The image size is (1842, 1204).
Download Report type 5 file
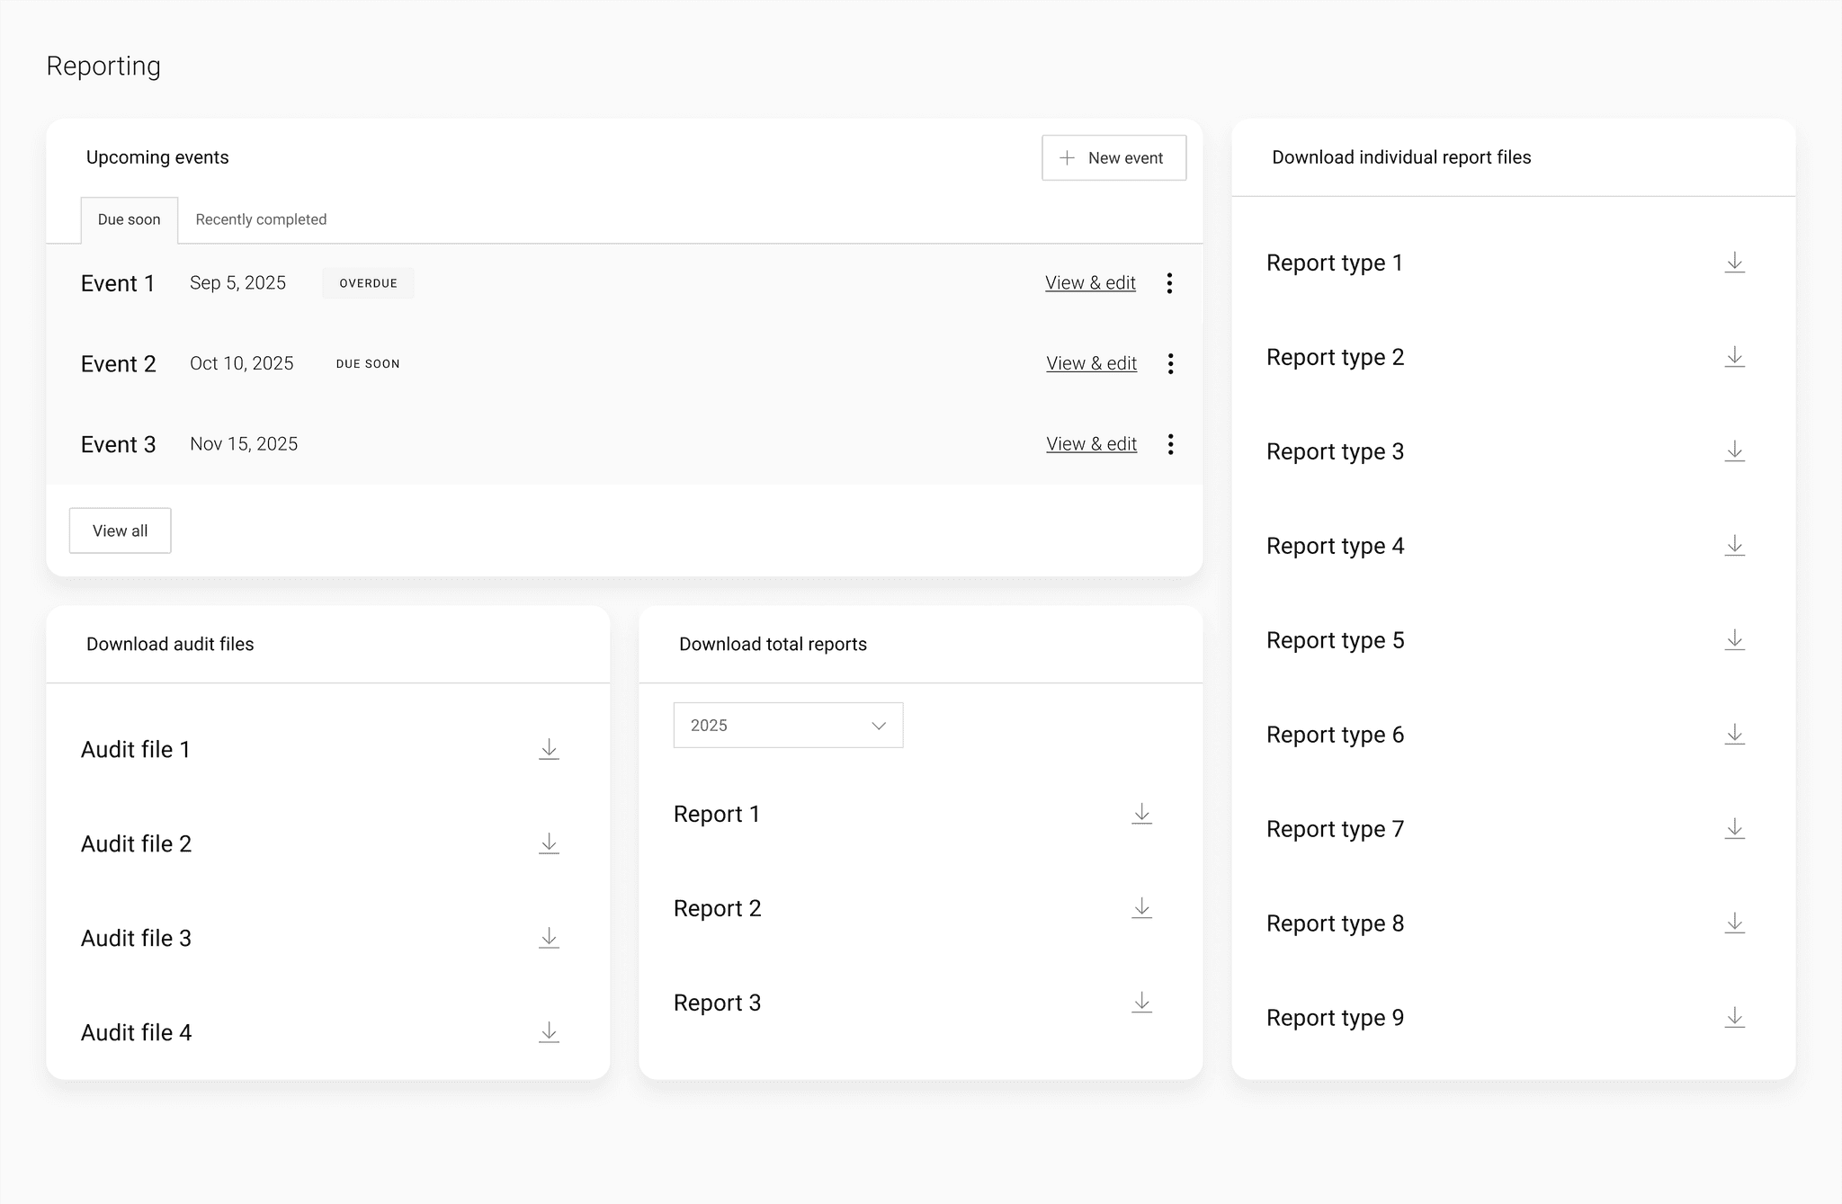tap(1734, 640)
